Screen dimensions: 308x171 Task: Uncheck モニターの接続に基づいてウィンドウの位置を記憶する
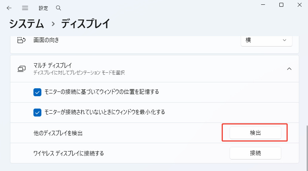click(37, 92)
